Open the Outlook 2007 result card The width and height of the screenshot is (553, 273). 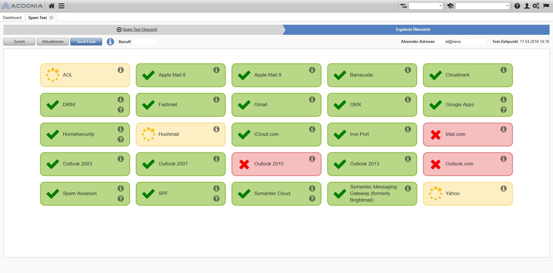point(181,164)
